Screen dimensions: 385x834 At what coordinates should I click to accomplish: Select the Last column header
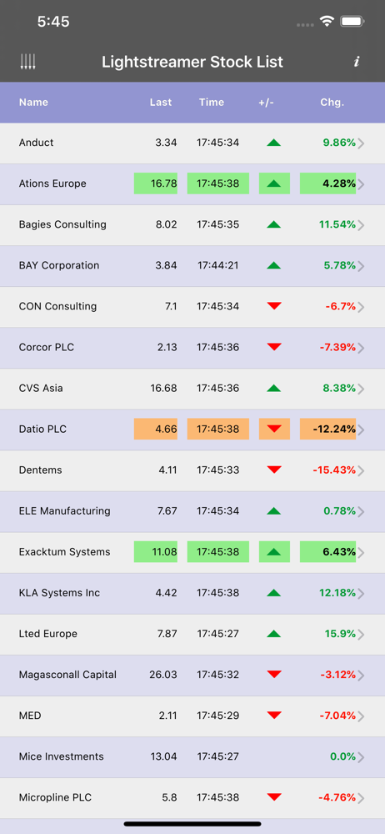coord(161,102)
